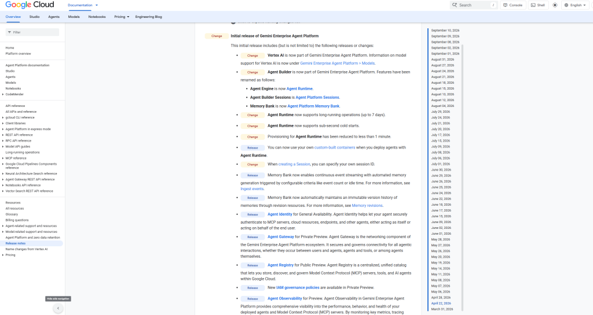Click the Release badge beside Agent Identity
593x315 pixels.
click(x=252, y=214)
